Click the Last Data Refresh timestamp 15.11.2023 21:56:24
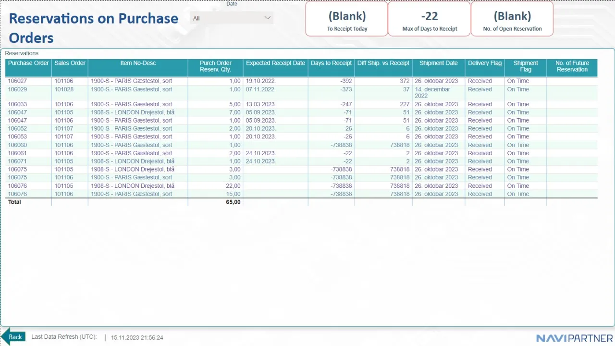 [137, 338]
